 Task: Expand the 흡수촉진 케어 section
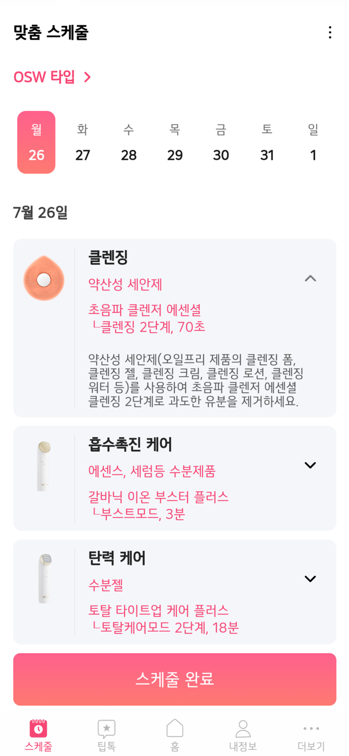pos(310,465)
